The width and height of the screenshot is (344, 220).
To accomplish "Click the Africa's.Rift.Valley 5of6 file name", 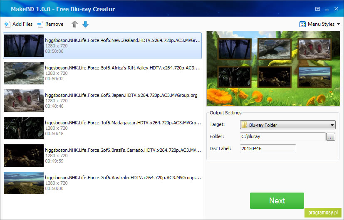I will coord(123,68).
